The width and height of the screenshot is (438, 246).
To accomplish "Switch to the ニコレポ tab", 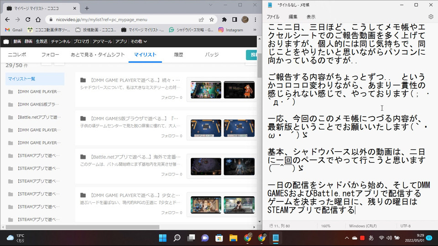I will 17,55.
